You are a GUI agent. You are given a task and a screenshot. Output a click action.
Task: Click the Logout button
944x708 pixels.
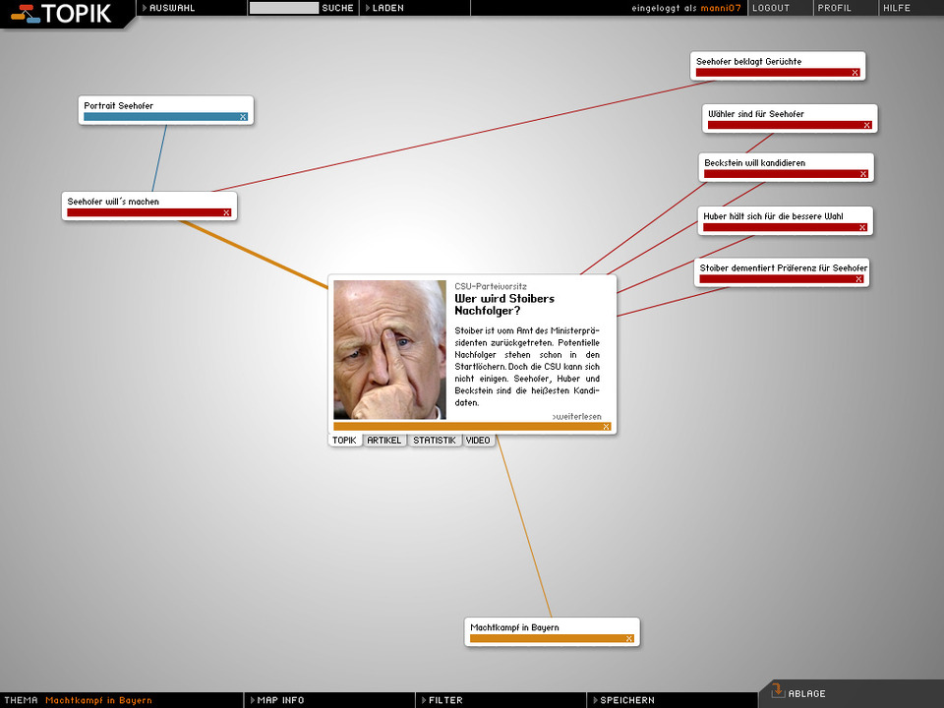(x=771, y=8)
